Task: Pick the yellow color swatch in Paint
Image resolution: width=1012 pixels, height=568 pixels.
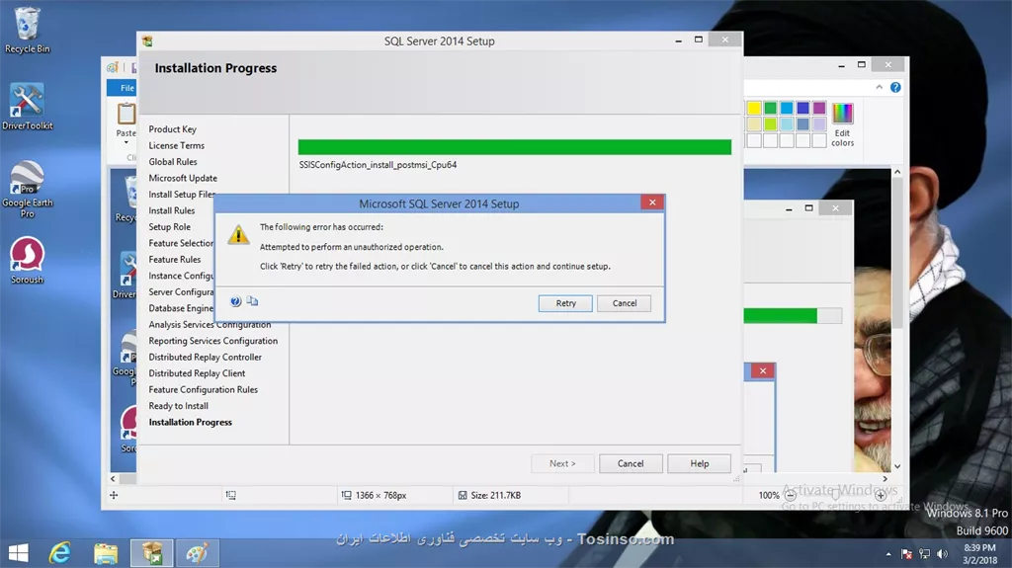Action: pyautogui.click(x=754, y=108)
